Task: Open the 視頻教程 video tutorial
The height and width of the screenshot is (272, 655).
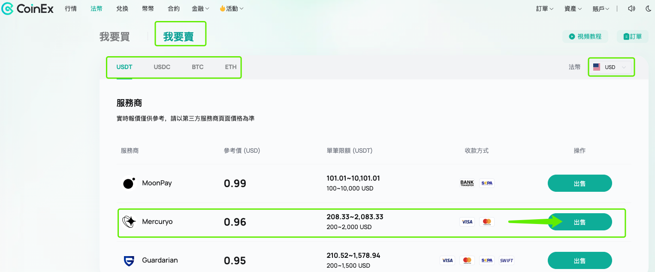Action: [585, 36]
